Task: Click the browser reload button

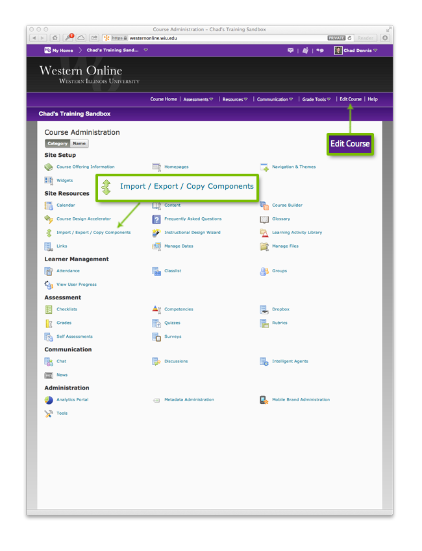Action: point(349,38)
